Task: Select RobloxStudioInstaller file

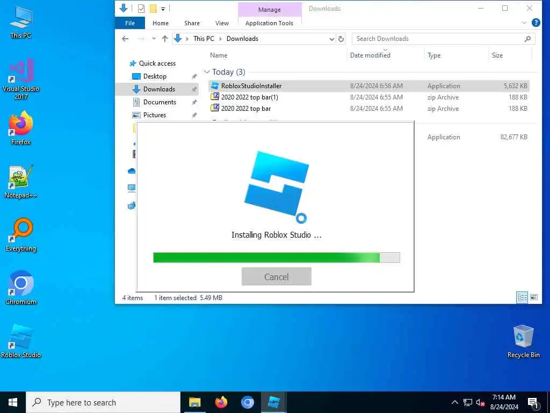Action: tap(368, 86)
